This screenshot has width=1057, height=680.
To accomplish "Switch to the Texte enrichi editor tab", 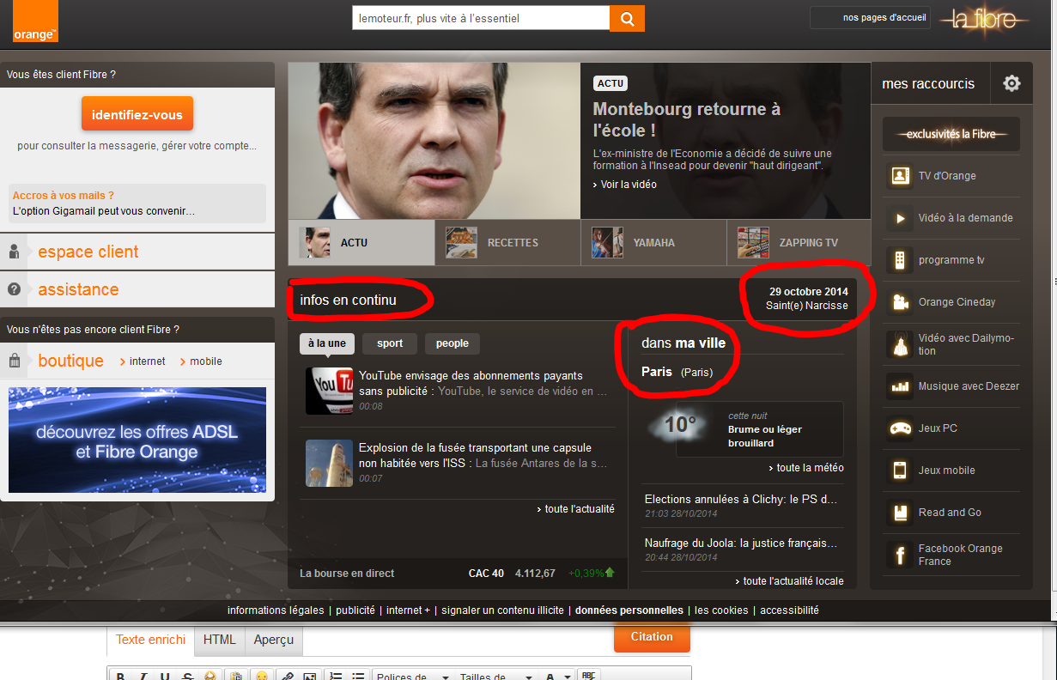I will coord(150,640).
